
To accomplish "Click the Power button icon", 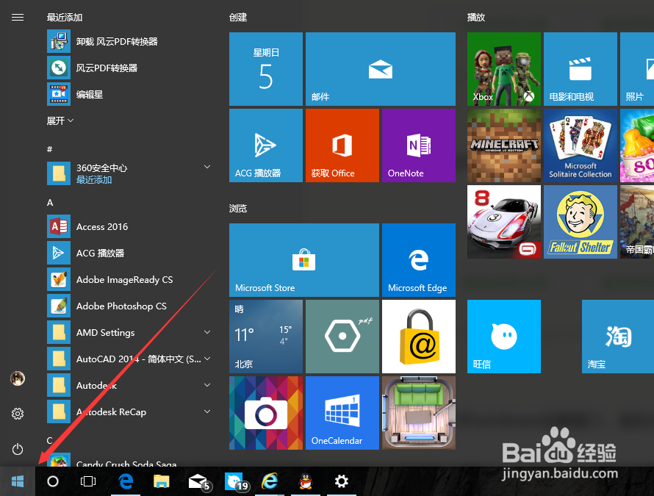I will (18, 449).
